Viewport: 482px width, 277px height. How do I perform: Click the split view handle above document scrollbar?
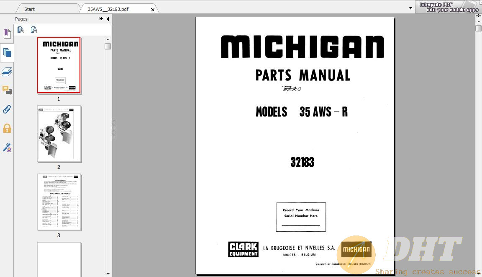point(478,16)
